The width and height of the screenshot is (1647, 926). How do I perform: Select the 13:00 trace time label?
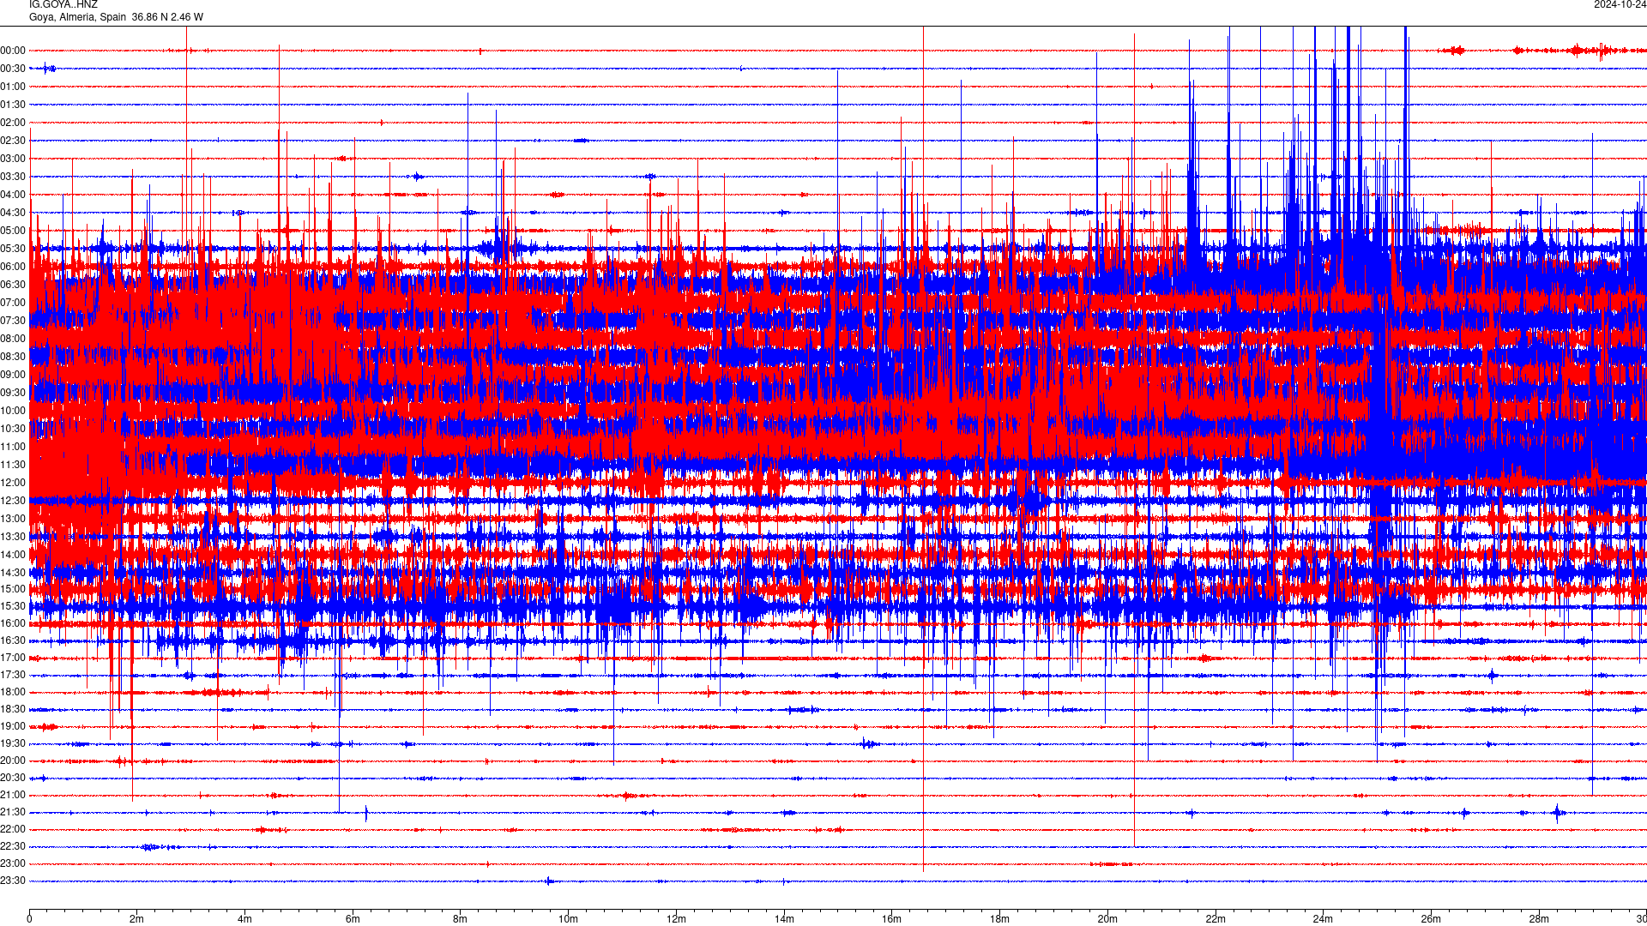(13, 519)
